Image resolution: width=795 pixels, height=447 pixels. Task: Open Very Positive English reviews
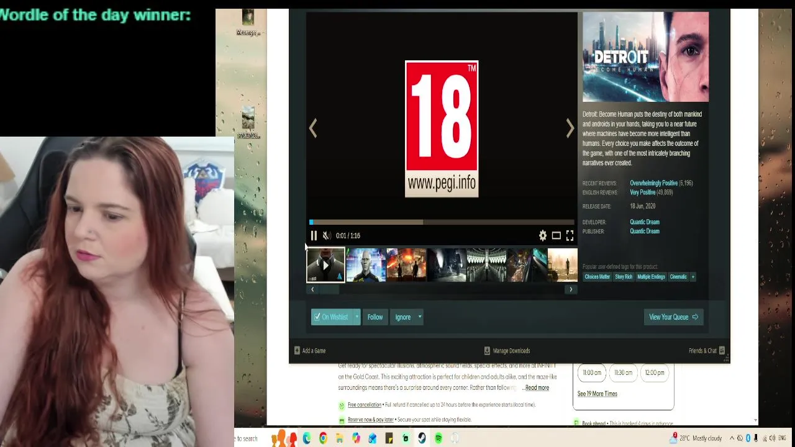pyautogui.click(x=643, y=192)
